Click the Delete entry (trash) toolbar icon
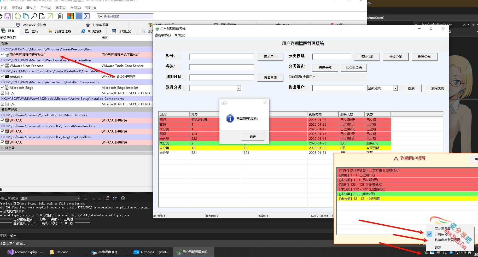 (60, 16)
